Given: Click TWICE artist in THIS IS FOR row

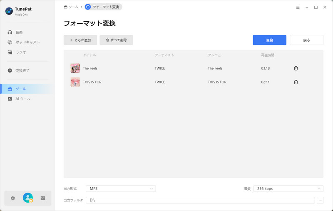Looking at the screenshot, I should click(x=160, y=82).
